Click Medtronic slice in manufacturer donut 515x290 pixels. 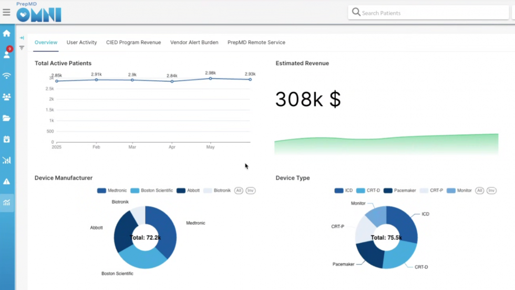(166, 229)
